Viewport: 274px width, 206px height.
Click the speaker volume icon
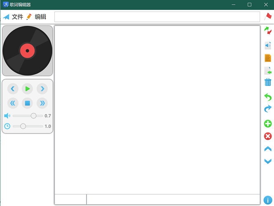(x=7, y=116)
